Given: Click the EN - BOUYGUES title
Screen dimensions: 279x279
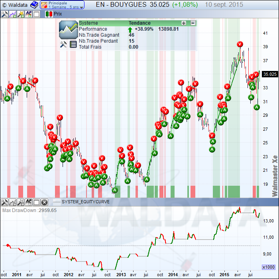Looking at the screenshot, I should [x=121, y=5].
